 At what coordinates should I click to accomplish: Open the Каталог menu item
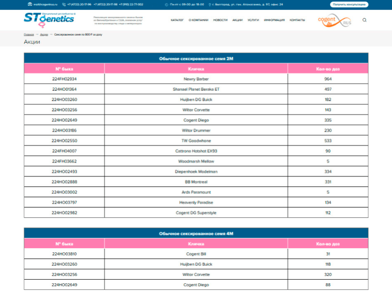177,20
